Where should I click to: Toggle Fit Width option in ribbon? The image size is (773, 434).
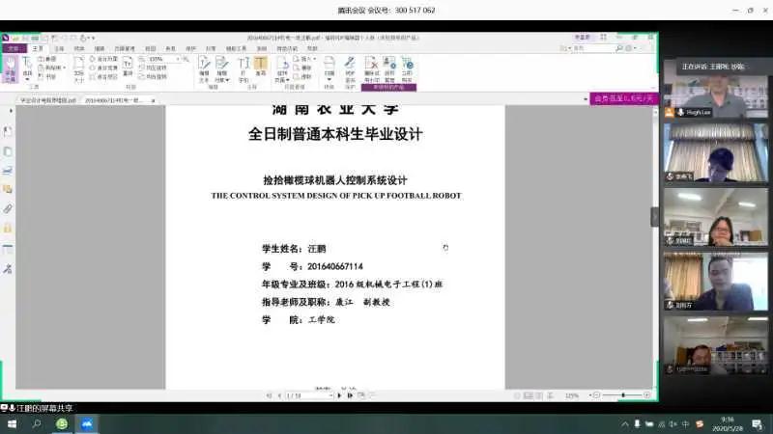(103, 68)
